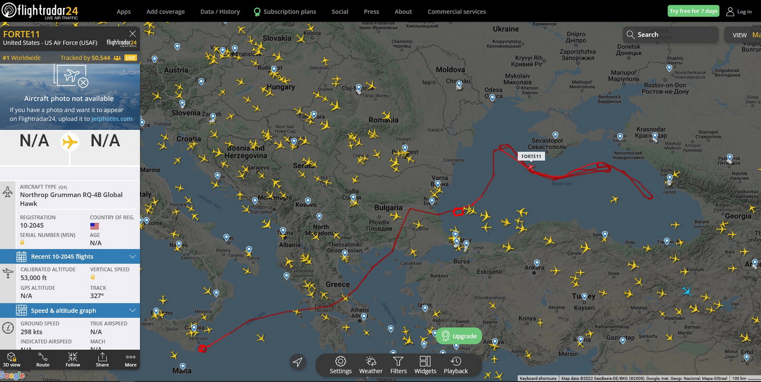Screen dimensions: 761x382
Task: Open map Settings
Action: (341, 365)
